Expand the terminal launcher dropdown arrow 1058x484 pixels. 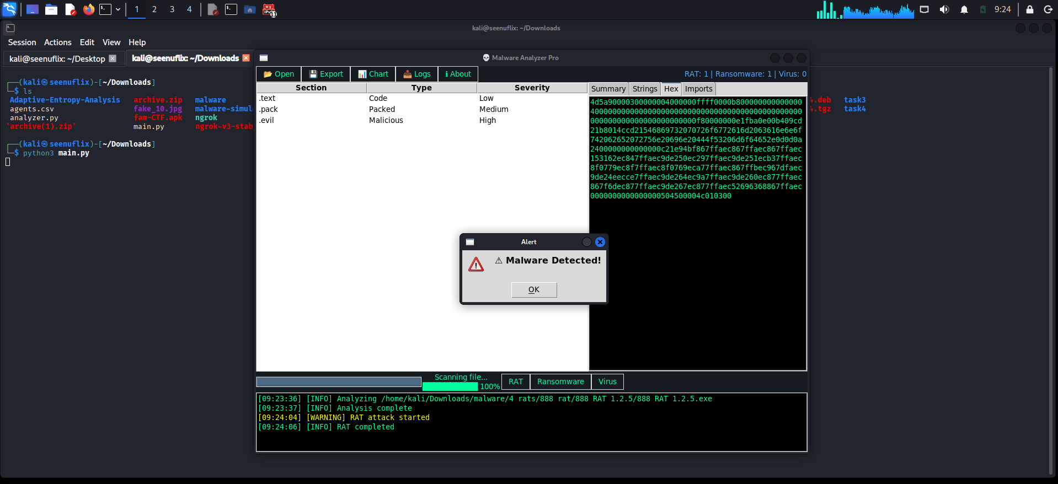click(x=118, y=9)
